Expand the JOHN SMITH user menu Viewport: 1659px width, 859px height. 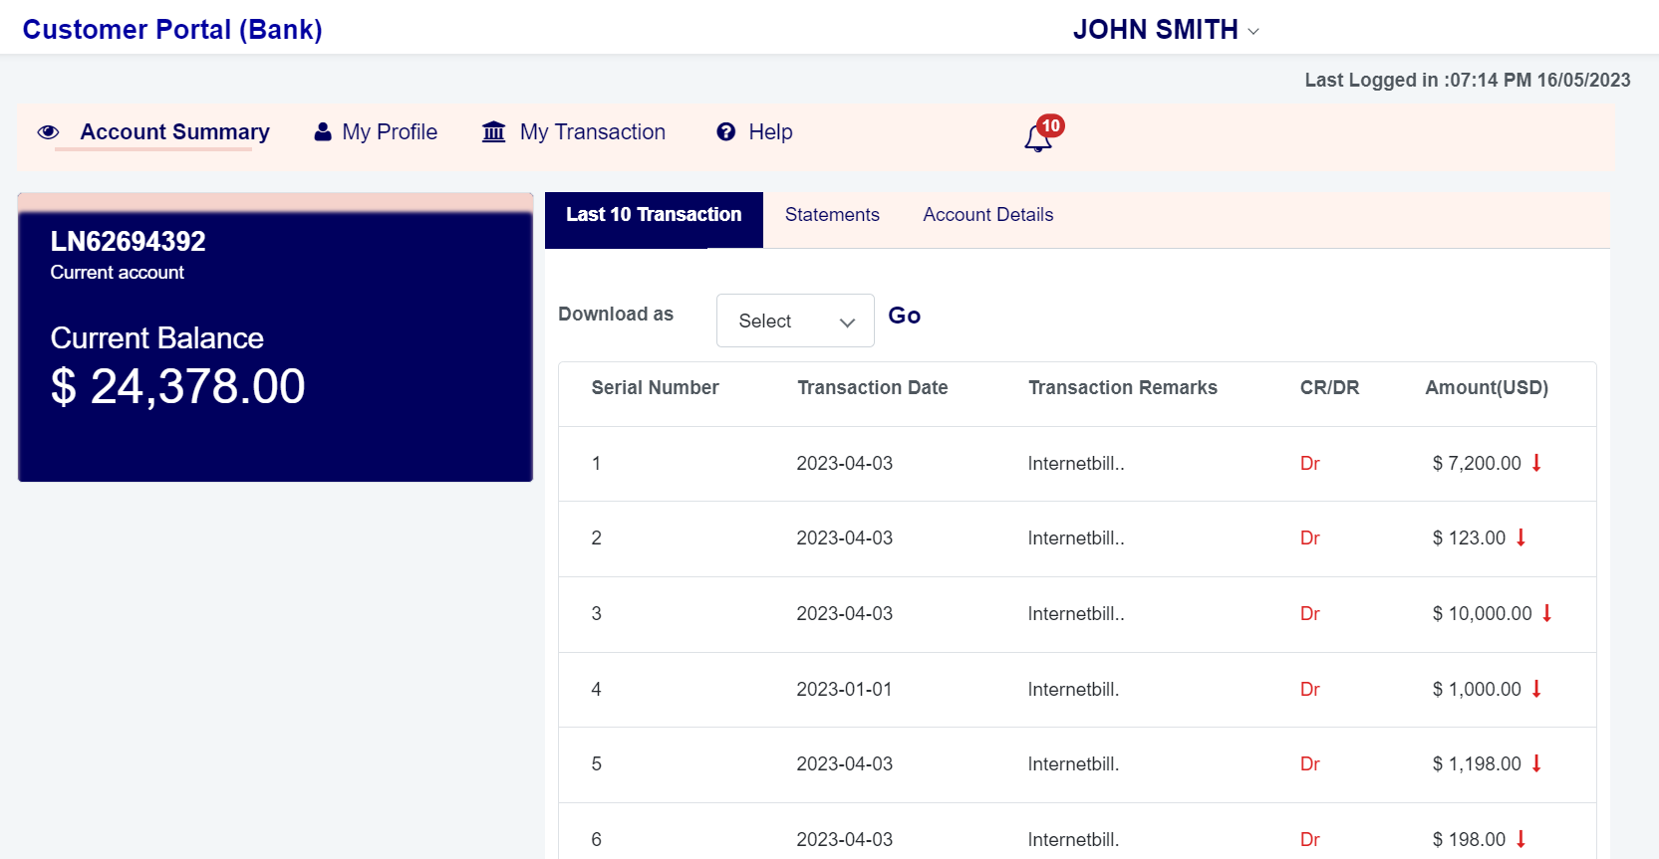(x=1156, y=30)
